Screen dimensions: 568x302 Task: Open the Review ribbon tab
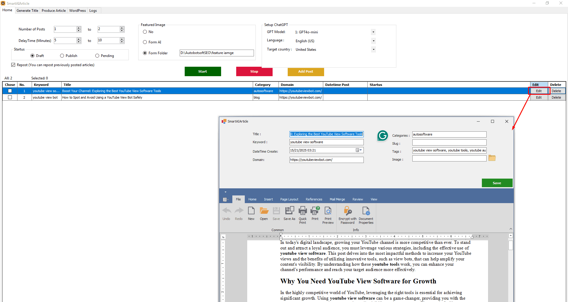point(358,200)
